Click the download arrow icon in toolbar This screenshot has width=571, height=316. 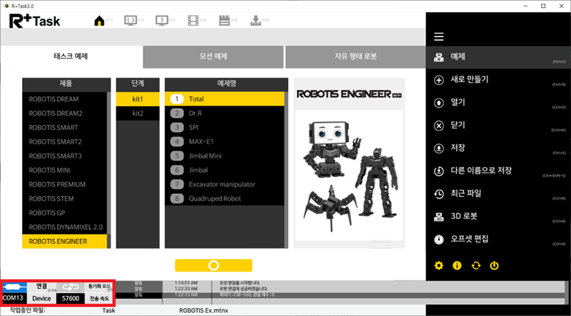tap(255, 20)
